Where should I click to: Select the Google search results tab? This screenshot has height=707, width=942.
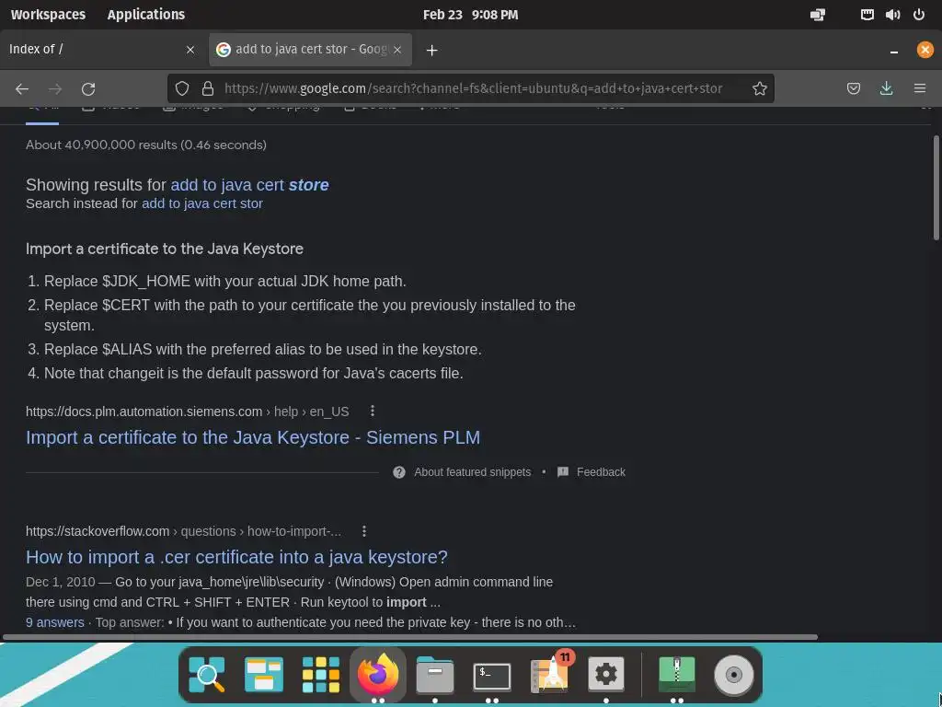point(310,50)
